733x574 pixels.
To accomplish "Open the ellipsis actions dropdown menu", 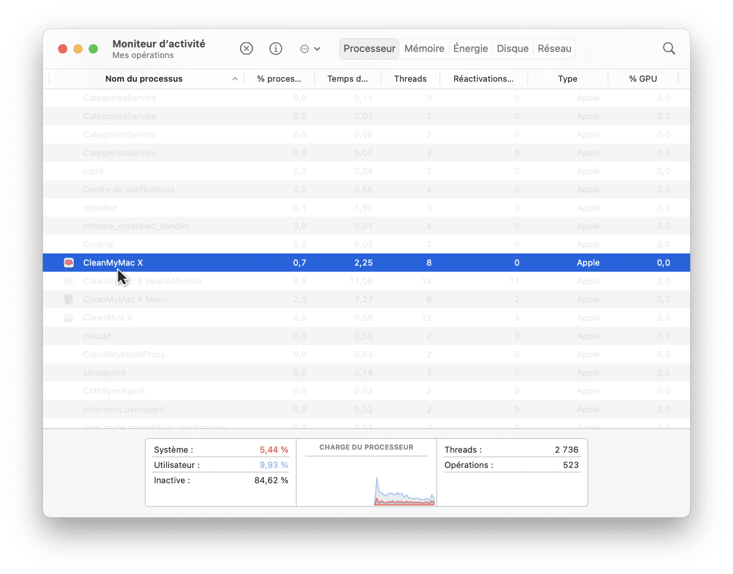I will (x=310, y=49).
